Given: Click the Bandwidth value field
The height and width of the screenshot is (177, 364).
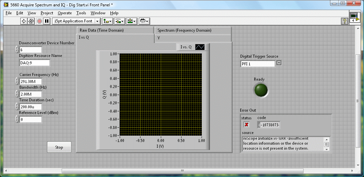Looking at the screenshot, I should (x=31, y=94).
